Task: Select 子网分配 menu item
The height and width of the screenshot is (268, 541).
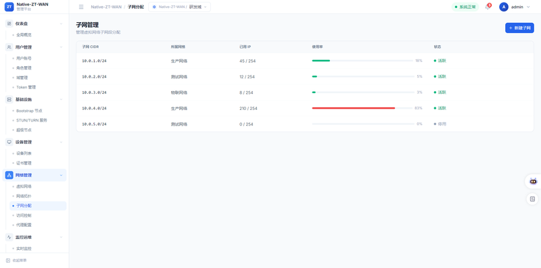Action: tap(38, 206)
